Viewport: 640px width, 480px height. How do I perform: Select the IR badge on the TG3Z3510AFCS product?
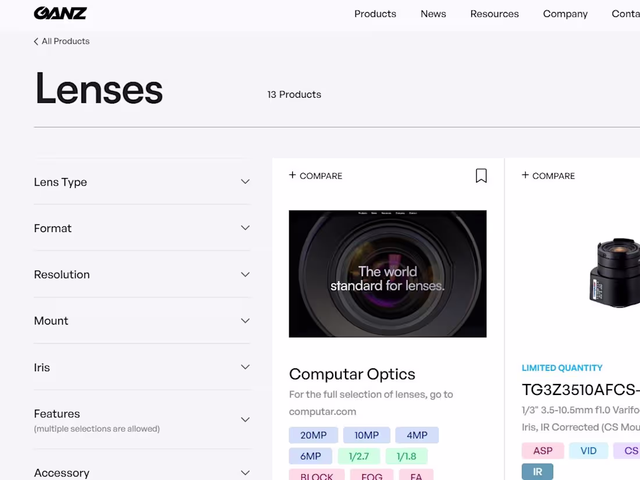537,471
